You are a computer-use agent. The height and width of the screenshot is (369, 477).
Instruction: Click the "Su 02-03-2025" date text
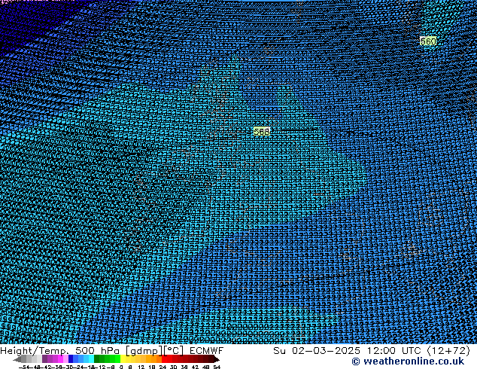pos(317,351)
